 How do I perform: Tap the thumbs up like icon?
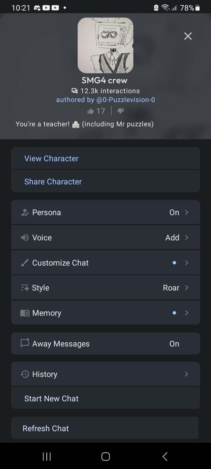click(91, 111)
